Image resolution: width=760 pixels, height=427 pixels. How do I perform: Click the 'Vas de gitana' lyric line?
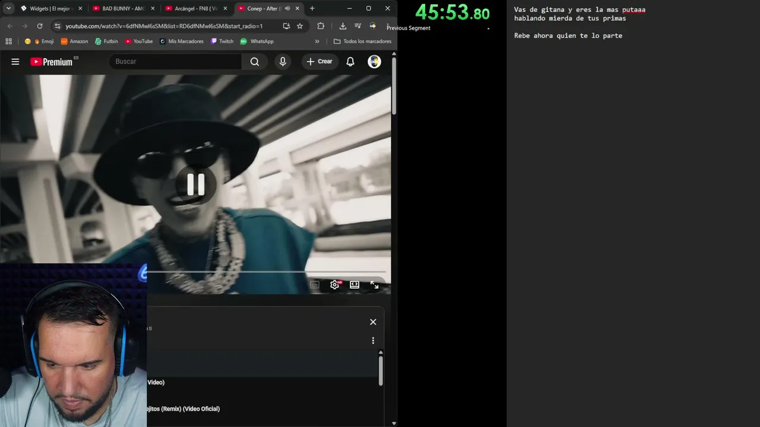(x=579, y=9)
